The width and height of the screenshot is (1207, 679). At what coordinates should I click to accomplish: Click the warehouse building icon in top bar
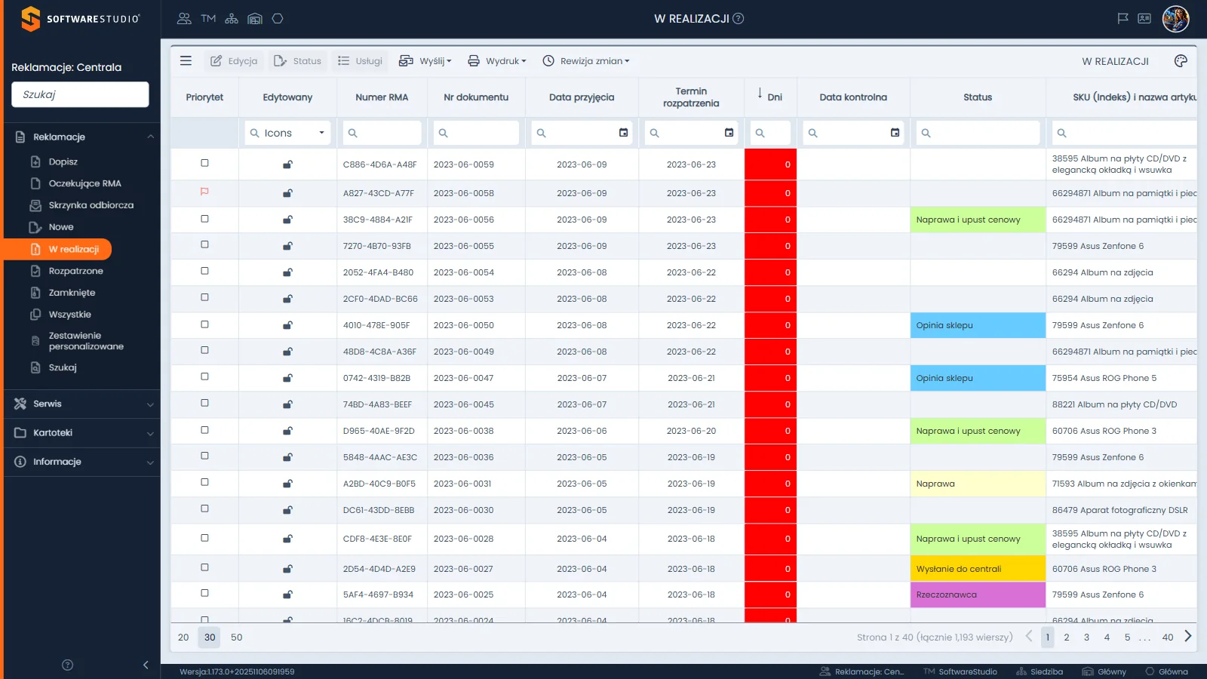pos(255,19)
